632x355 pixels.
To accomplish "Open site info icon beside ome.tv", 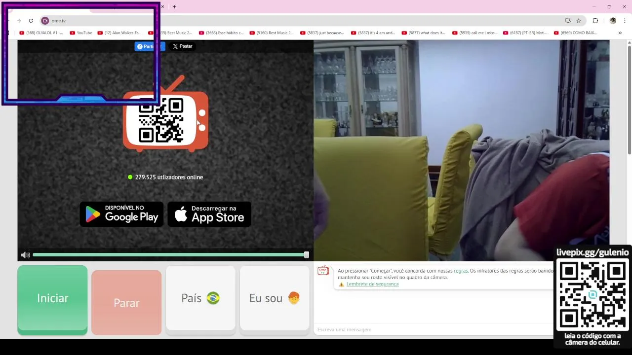I will point(45,21).
